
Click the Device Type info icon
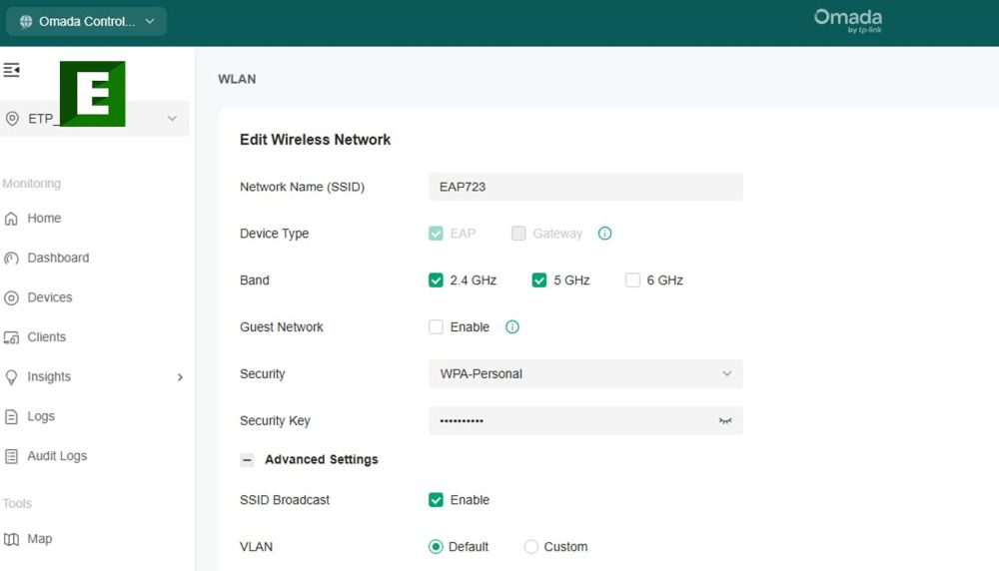604,233
